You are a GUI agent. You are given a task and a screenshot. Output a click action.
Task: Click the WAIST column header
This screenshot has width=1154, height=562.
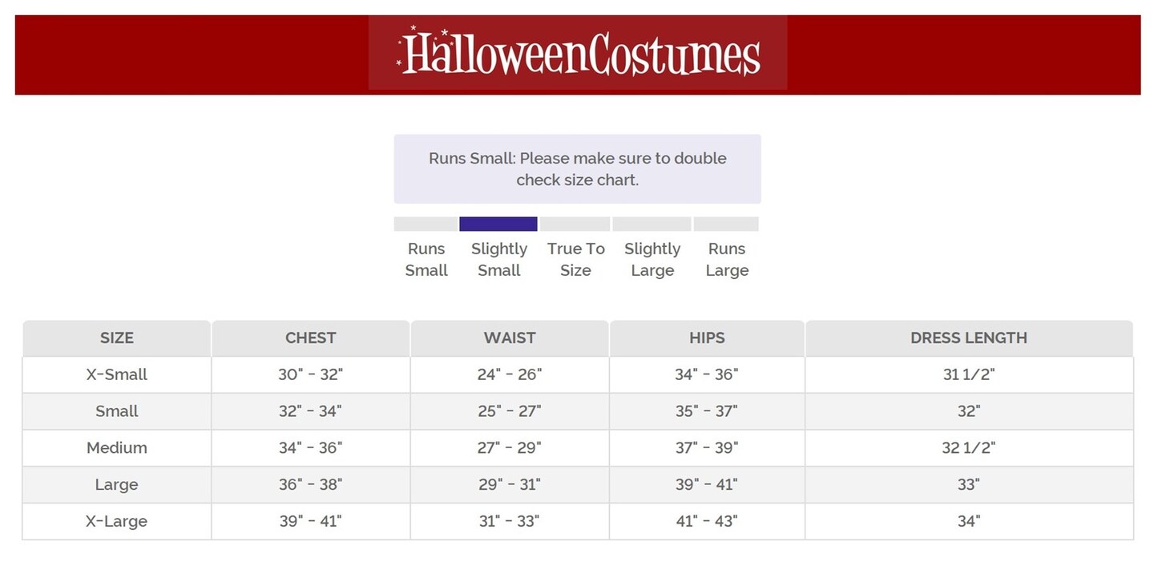pyautogui.click(x=510, y=338)
